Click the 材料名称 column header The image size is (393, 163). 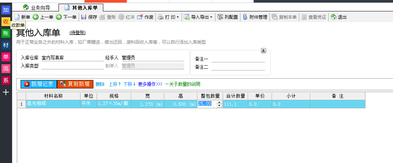[x=53, y=96]
